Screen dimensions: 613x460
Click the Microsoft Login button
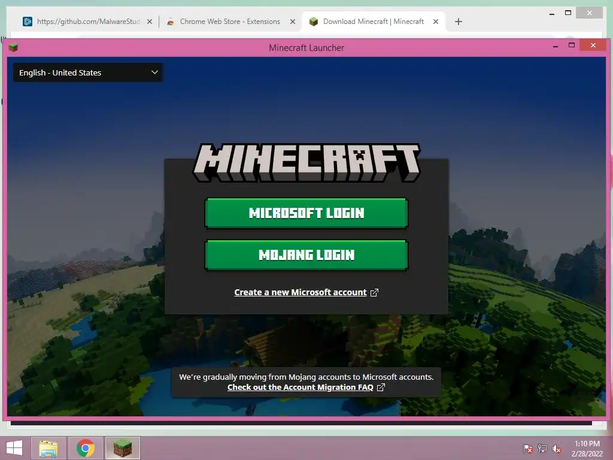306,213
